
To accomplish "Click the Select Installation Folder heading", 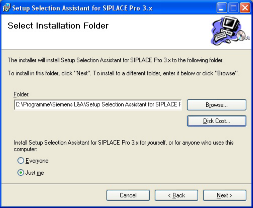I will click(58, 26).
